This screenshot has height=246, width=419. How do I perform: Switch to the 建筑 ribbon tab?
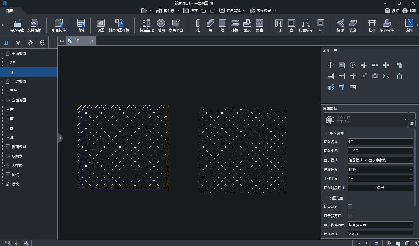coord(10,11)
